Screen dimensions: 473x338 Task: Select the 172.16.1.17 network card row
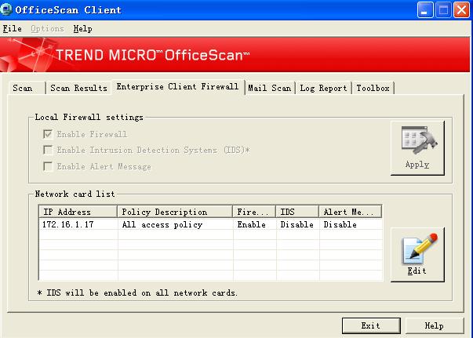pyautogui.click(x=210, y=224)
